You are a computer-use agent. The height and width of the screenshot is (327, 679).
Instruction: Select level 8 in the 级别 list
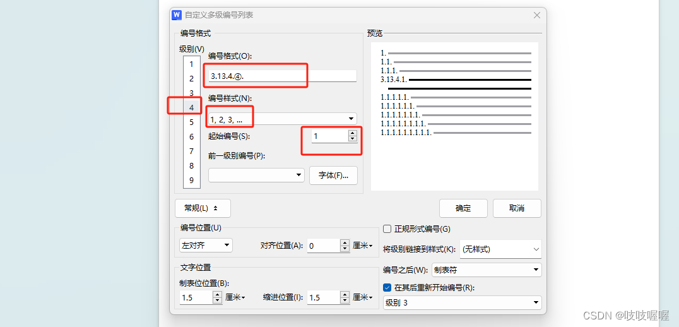tap(191, 166)
